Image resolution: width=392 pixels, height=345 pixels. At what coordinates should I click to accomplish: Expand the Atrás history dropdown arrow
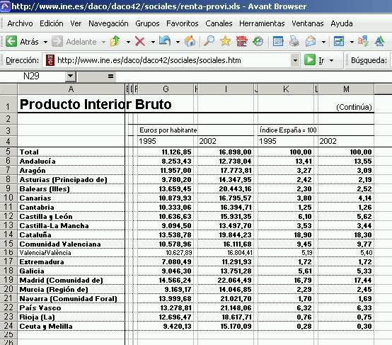coord(45,42)
